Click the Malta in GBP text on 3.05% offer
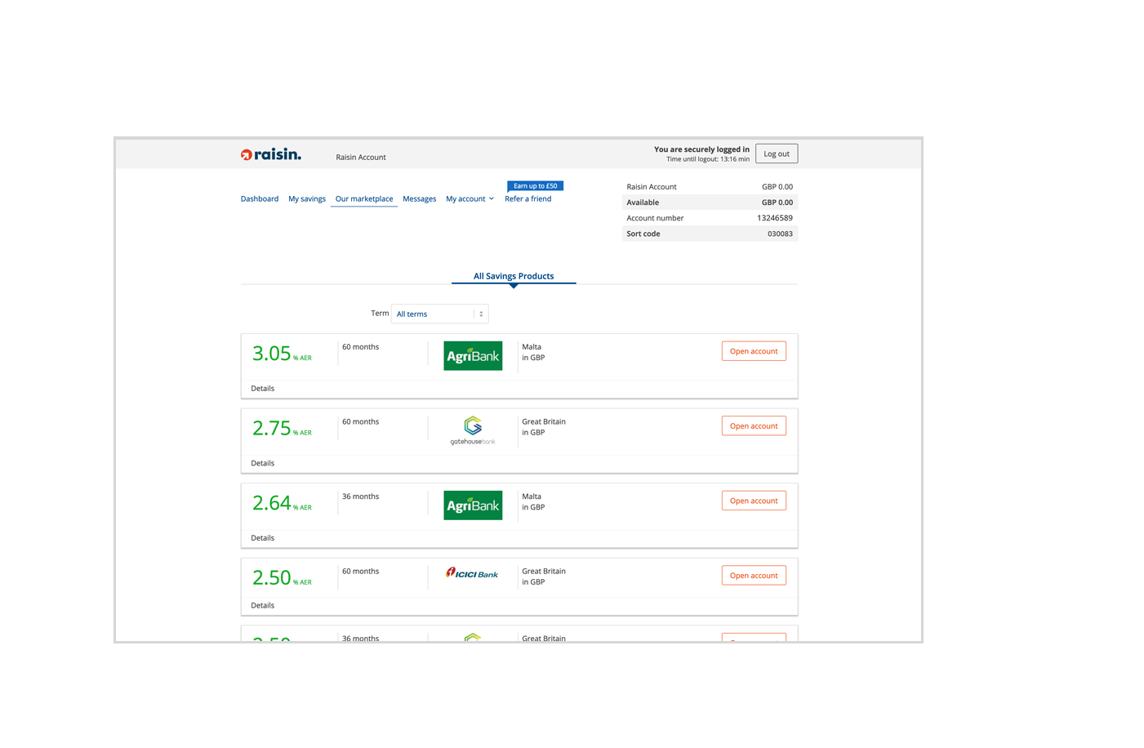This screenshot has height=748, width=1144. pos(533,352)
